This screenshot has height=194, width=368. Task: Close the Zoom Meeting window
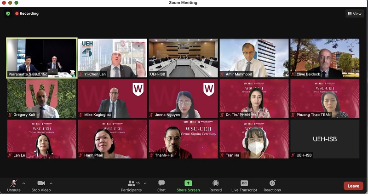(4, 3)
